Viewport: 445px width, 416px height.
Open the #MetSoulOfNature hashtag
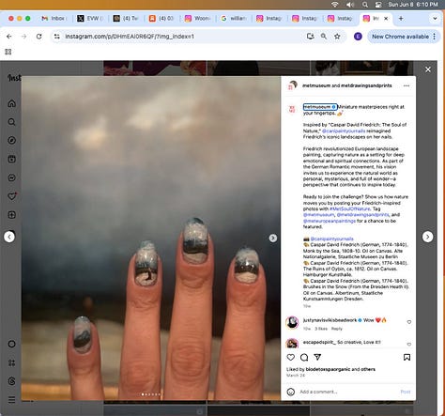pos(350,208)
